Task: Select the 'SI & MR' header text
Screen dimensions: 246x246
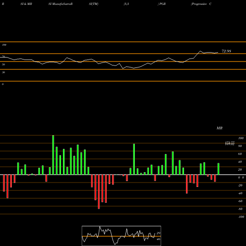Action: coord(26,4)
